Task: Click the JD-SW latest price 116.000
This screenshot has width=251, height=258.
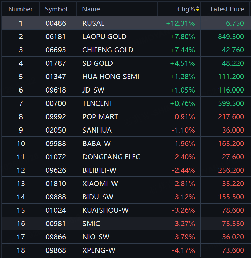Action: [231, 90]
